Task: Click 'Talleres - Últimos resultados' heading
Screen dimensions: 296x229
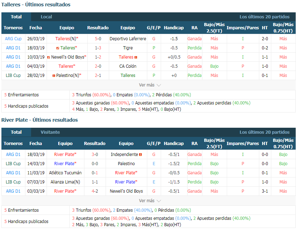Action: [36, 5]
